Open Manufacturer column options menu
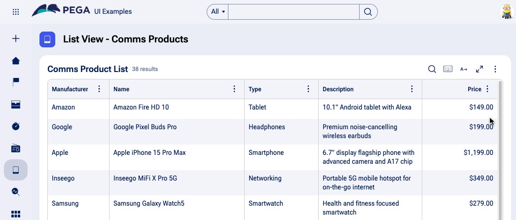 click(99, 89)
